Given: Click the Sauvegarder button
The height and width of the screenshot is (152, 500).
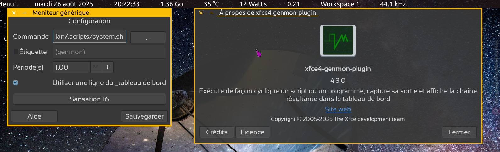Looking at the screenshot, I should tap(144, 116).
